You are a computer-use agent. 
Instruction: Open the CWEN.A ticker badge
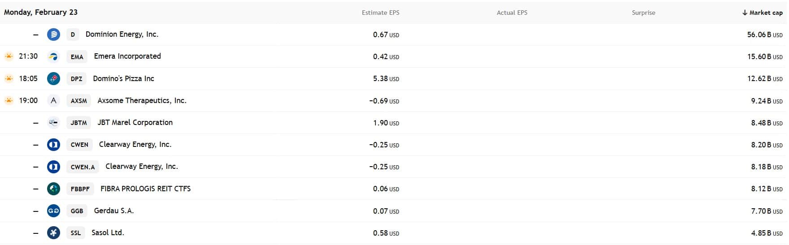click(x=83, y=167)
